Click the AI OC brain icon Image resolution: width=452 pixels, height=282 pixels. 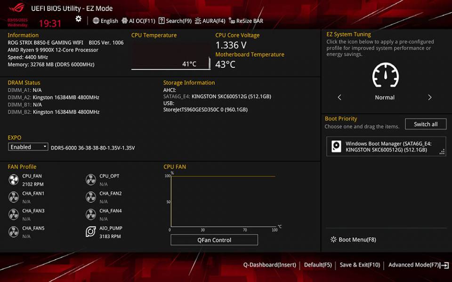click(x=124, y=21)
